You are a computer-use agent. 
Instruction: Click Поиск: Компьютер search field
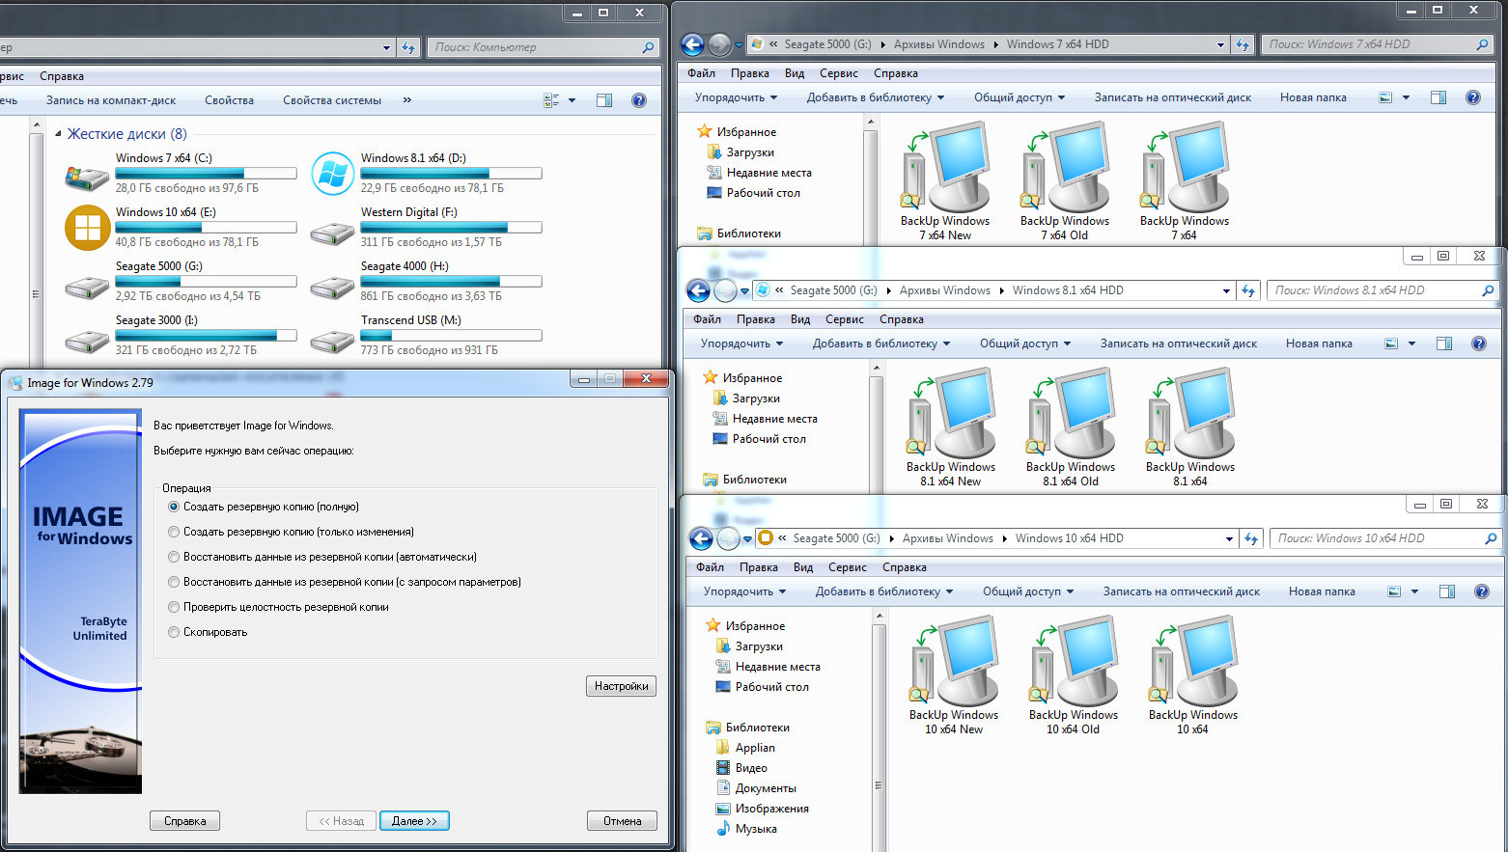544,47
